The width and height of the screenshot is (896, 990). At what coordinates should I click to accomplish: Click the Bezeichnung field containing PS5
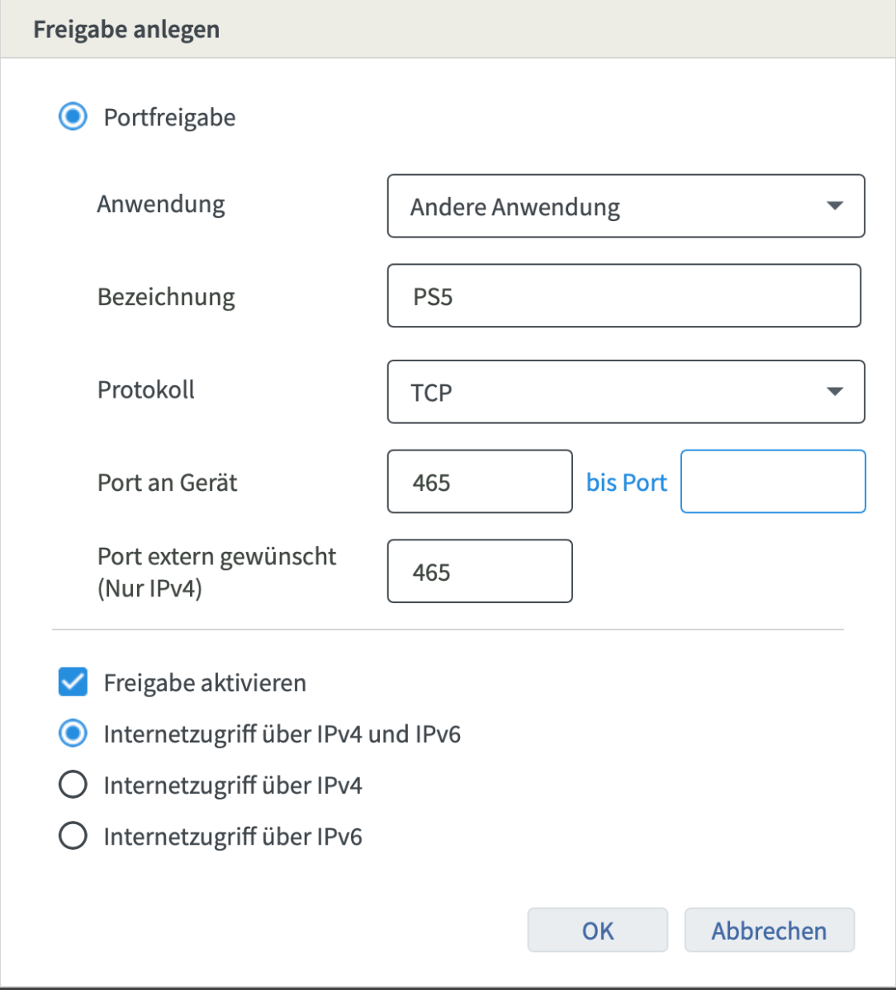coord(624,296)
